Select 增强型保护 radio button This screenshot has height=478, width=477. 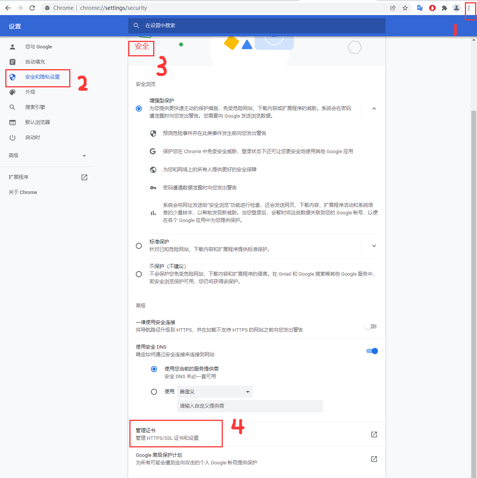tap(139, 109)
